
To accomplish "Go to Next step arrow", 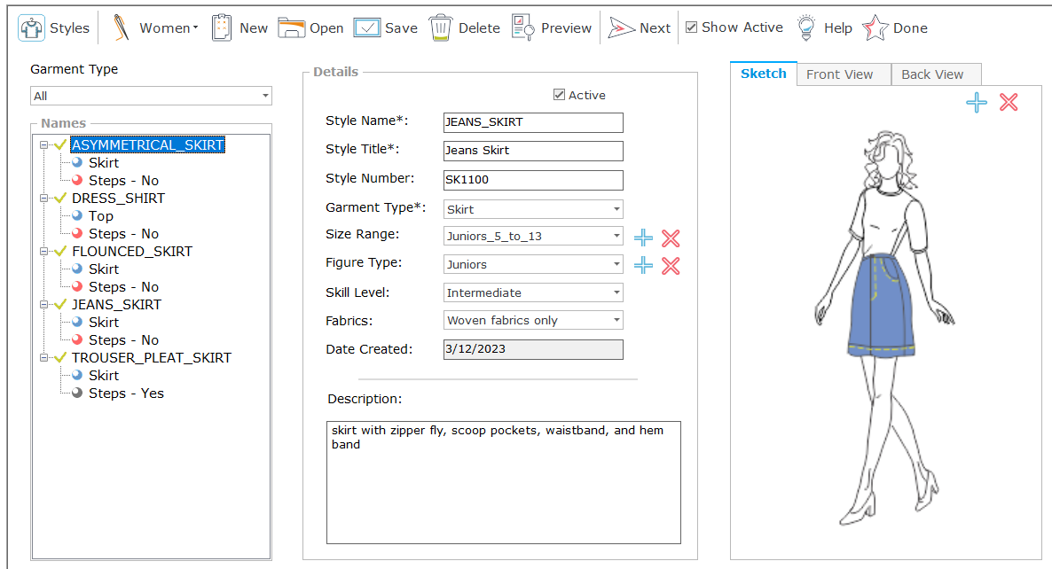I will [622, 27].
